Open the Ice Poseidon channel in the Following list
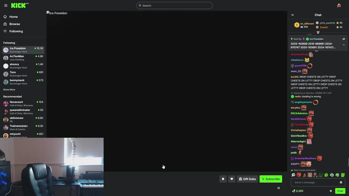349x196 pixels. 23,50
